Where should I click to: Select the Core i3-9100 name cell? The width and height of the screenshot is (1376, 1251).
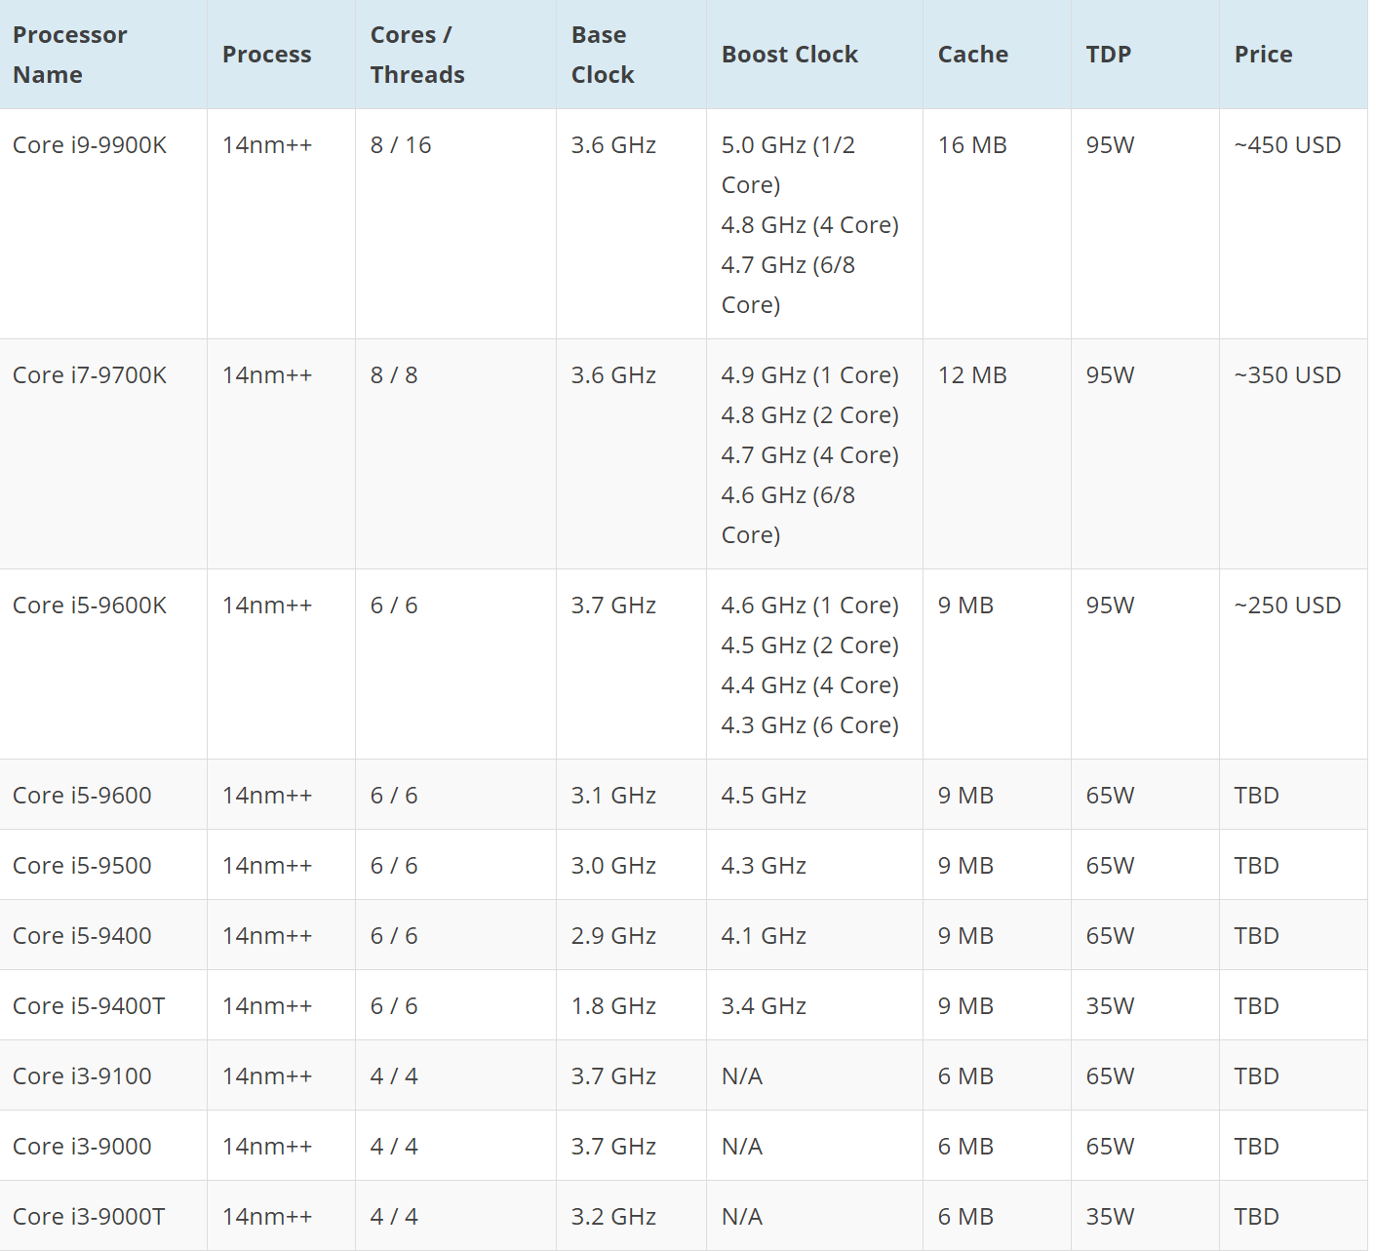click(82, 1076)
